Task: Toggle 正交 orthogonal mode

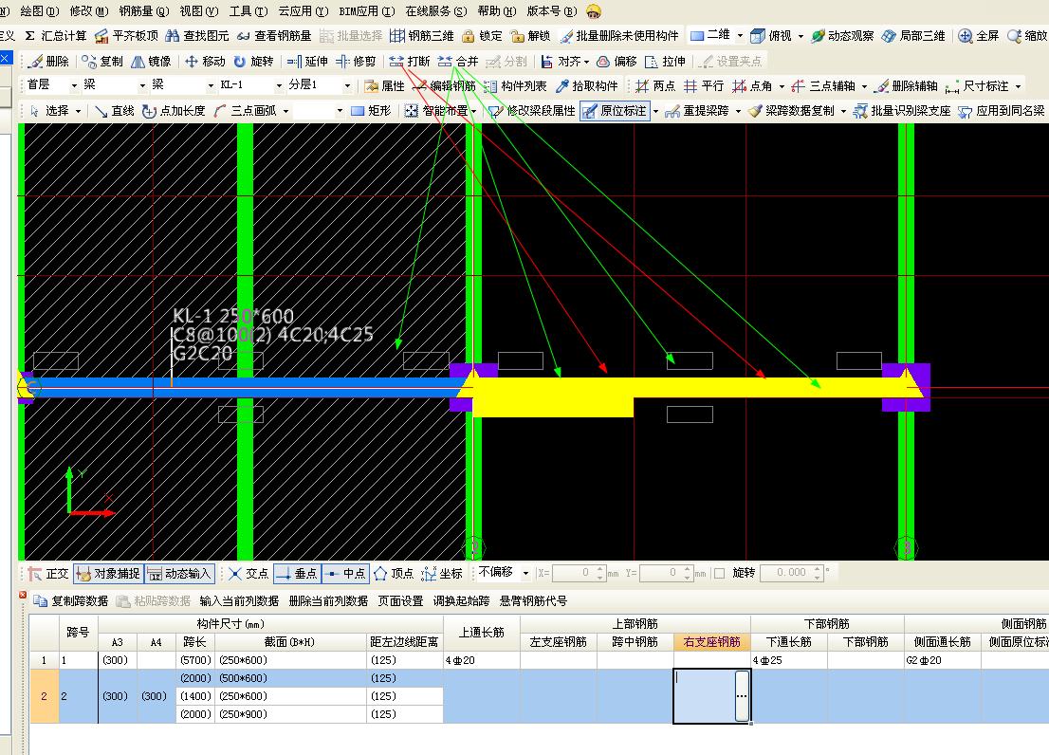Action: click(48, 574)
